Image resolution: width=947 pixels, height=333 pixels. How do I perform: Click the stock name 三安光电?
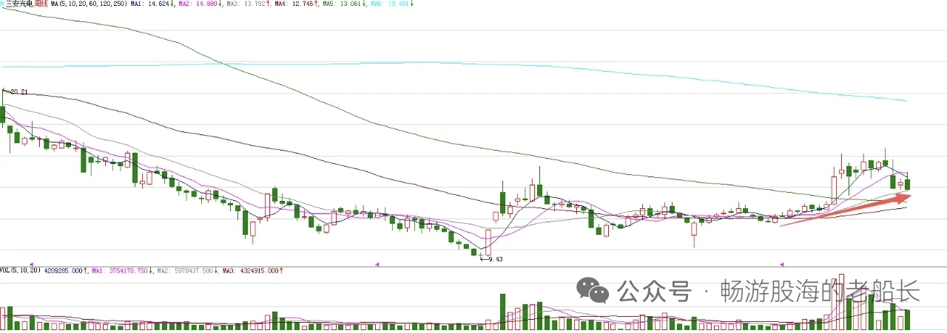coord(20,4)
